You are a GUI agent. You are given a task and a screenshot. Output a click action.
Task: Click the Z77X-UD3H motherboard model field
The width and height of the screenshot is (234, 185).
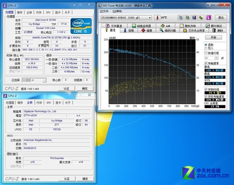coord(44,115)
